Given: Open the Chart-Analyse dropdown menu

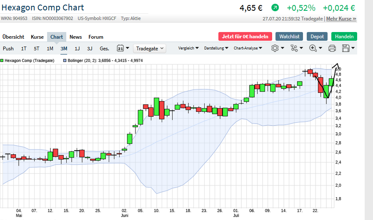Looking at the screenshot, I should coord(248,48).
